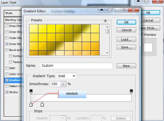
Task: Select the Gradient Overlay row label
Action: click(15, 80)
